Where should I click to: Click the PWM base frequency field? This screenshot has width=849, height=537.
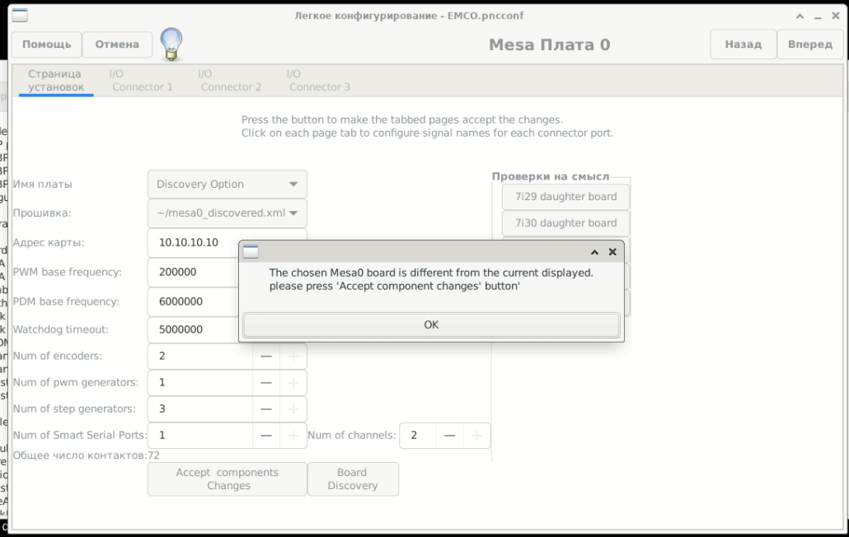point(193,272)
